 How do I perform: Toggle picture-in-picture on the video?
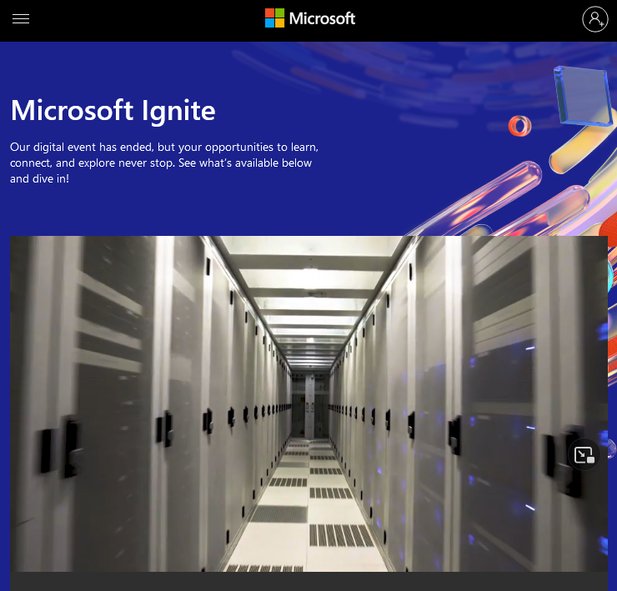click(584, 455)
